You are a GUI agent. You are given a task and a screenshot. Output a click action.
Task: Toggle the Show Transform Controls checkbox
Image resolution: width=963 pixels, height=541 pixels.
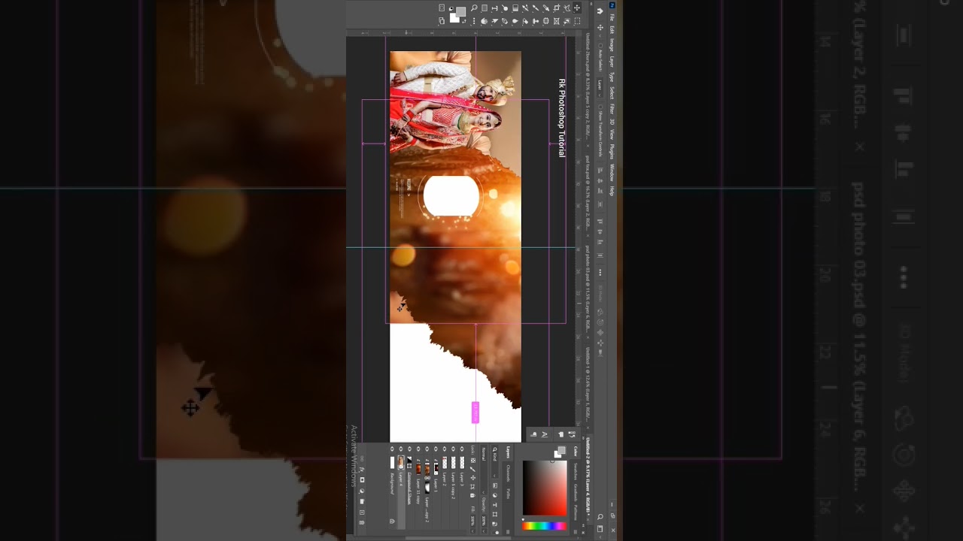point(600,106)
